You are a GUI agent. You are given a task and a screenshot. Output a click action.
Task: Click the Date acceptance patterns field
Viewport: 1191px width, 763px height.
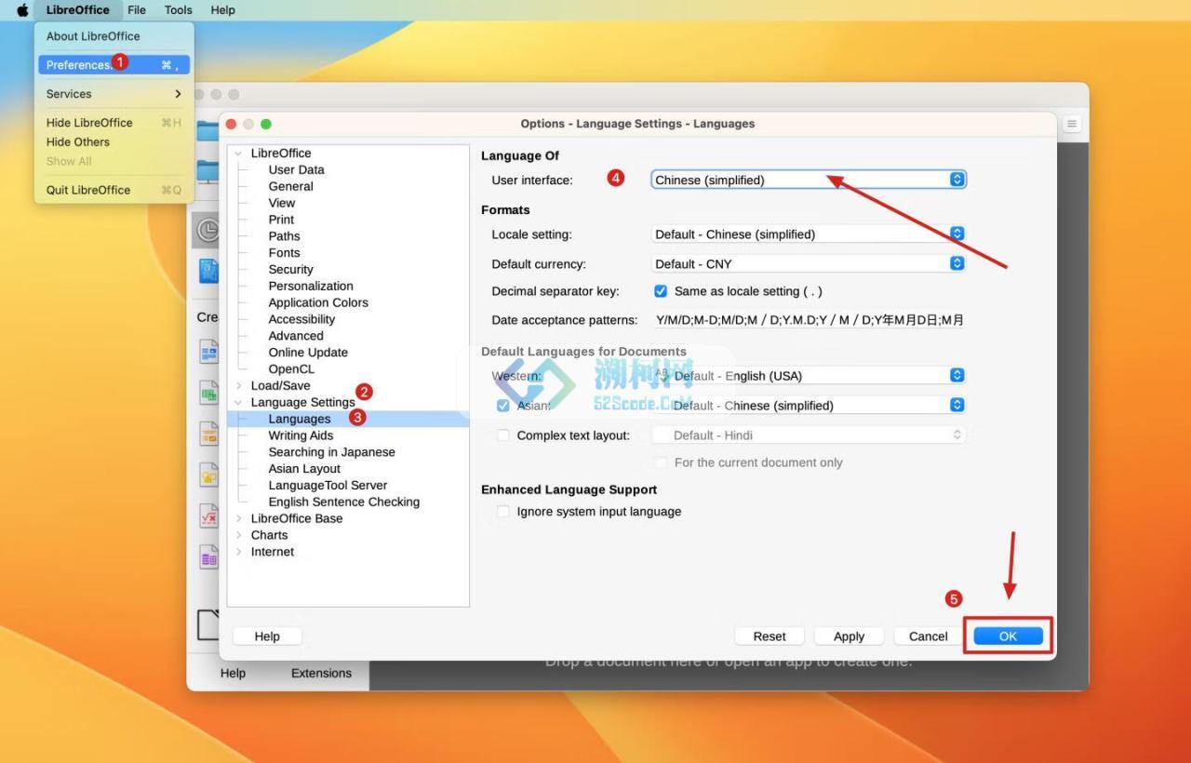pos(809,320)
